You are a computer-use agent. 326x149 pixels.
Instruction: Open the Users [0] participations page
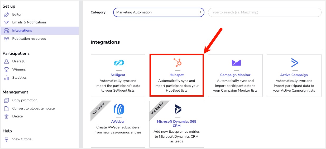[x=19, y=61]
